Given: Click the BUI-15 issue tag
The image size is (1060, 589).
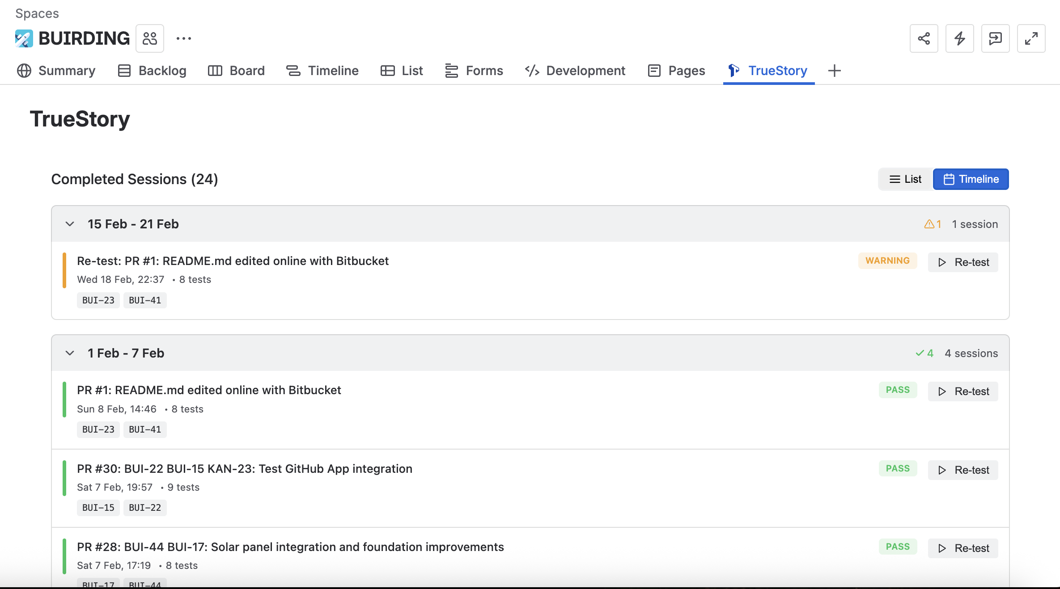Looking at the screenshot, I should (x=98, y=508).
